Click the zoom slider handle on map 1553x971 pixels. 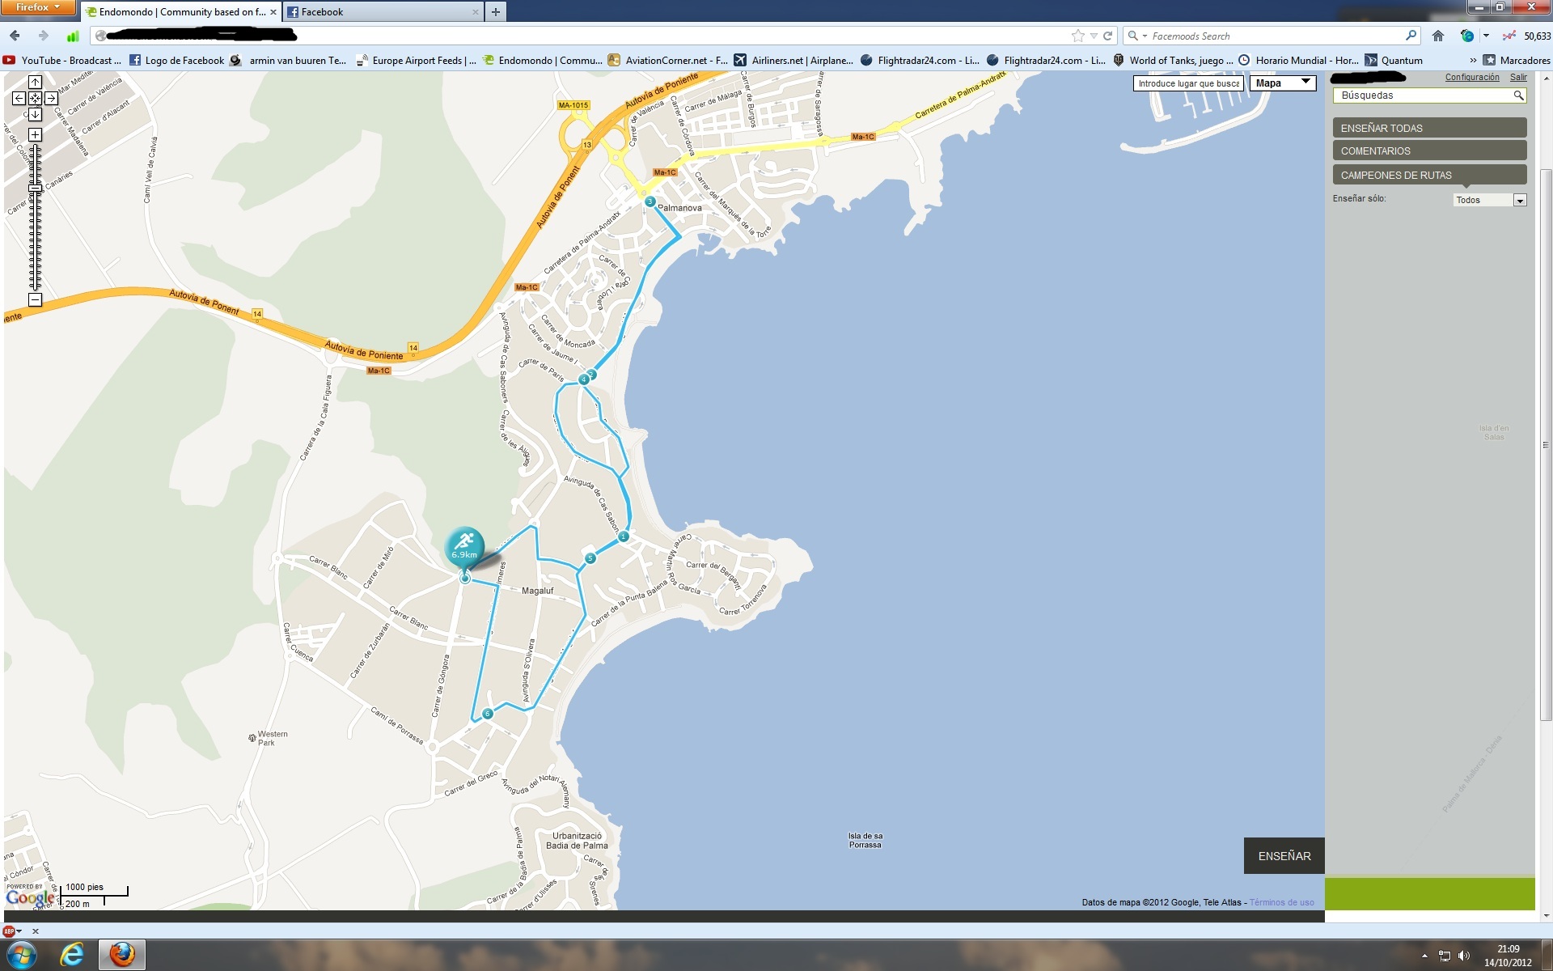[35, 188]
